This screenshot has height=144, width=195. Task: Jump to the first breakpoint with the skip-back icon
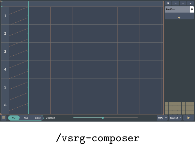(168, 3)
